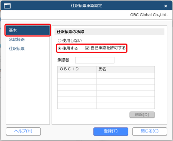The height and width of the screenshot is (141, 173).
Task: Click the window icon in title bar
Action: (x=7, y=6)
